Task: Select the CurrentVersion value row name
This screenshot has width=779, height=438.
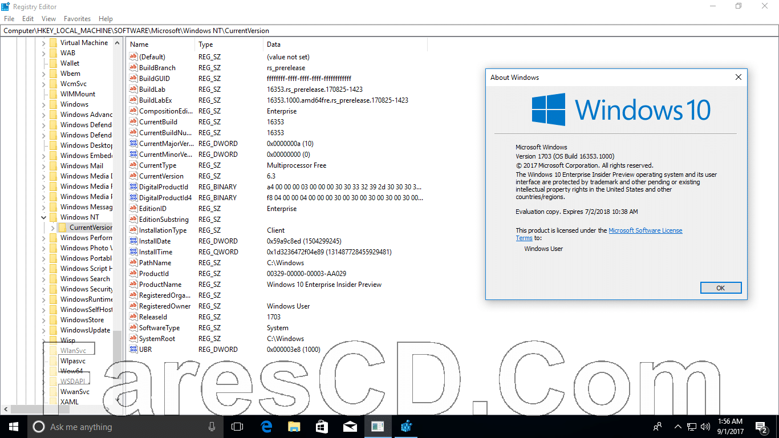Action: point(161,176)
